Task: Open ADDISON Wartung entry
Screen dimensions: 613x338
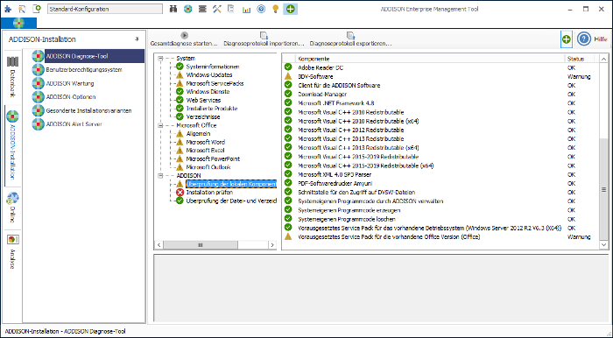Action: [x=70, y=83]
